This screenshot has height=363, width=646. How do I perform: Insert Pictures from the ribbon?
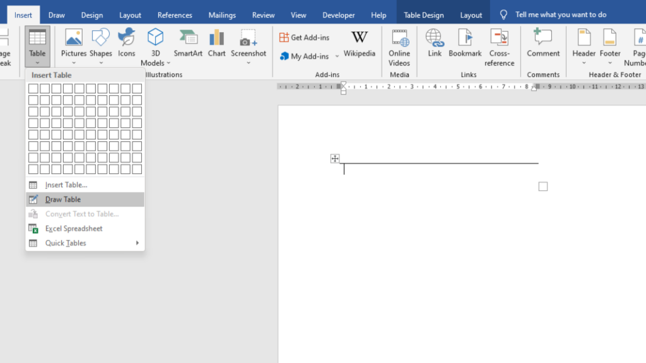coord(74,47)
